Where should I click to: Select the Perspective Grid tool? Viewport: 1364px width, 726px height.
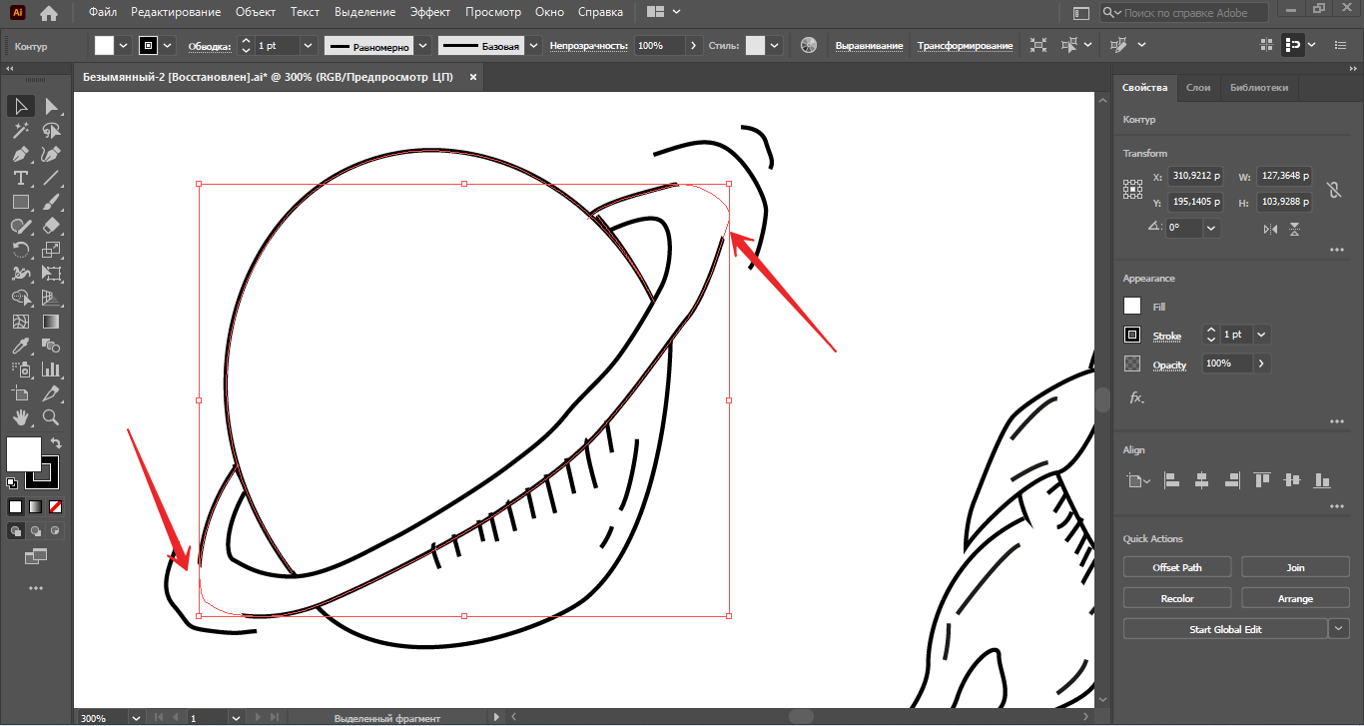click(51, 298)
